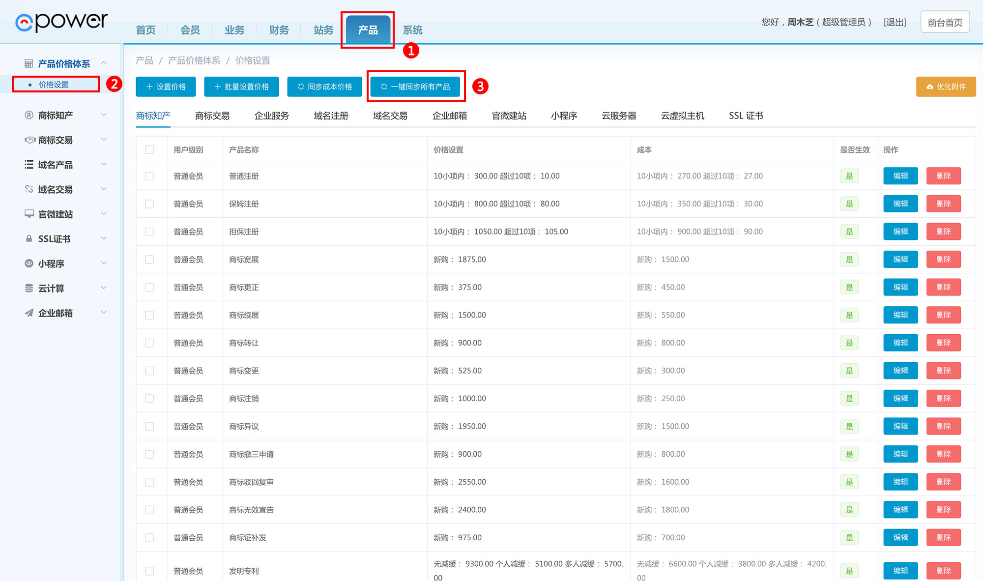Tick the checkbox for 普通注册 row

[x=149, y=176]
